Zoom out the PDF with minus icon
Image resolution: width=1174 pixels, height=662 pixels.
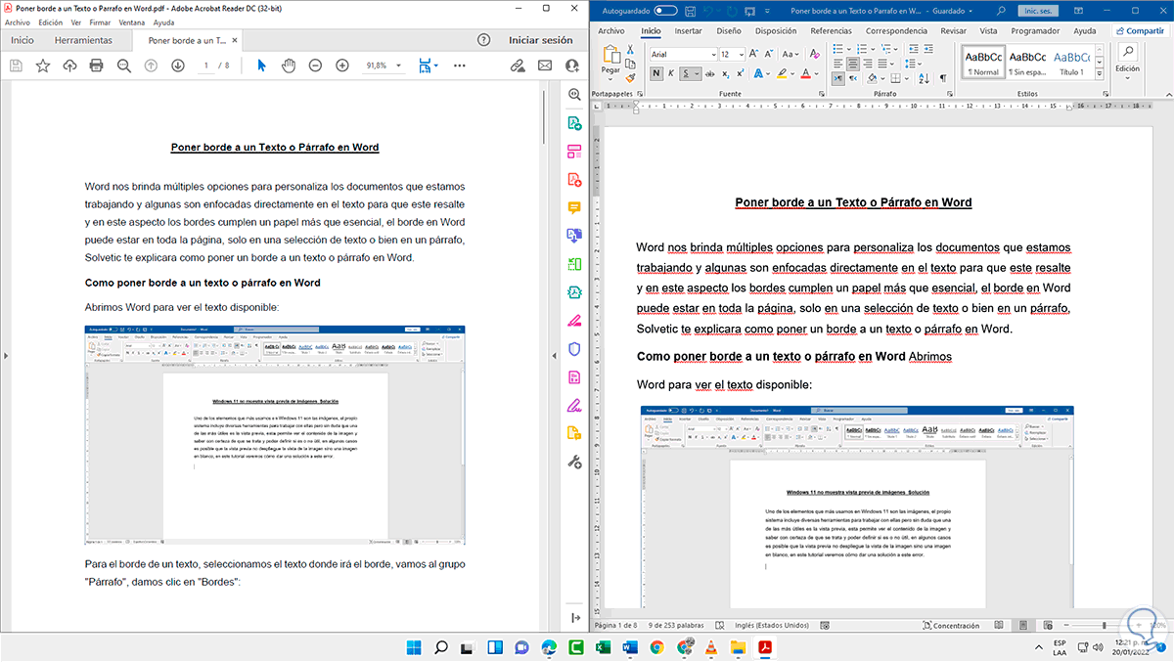click(x=315, y=66)
